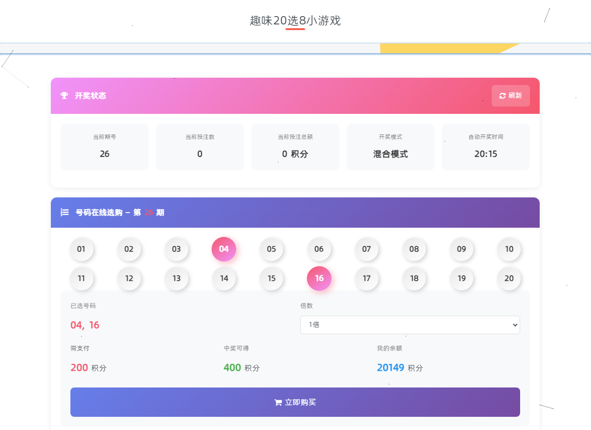
Task: Select number ball 11
Action: [82, 279]
